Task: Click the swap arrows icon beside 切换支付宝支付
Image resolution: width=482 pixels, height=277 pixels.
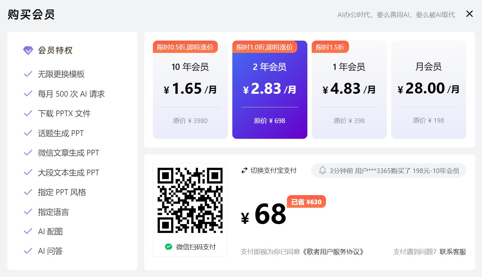Action: pyautogui.click(x=244, y=171)
